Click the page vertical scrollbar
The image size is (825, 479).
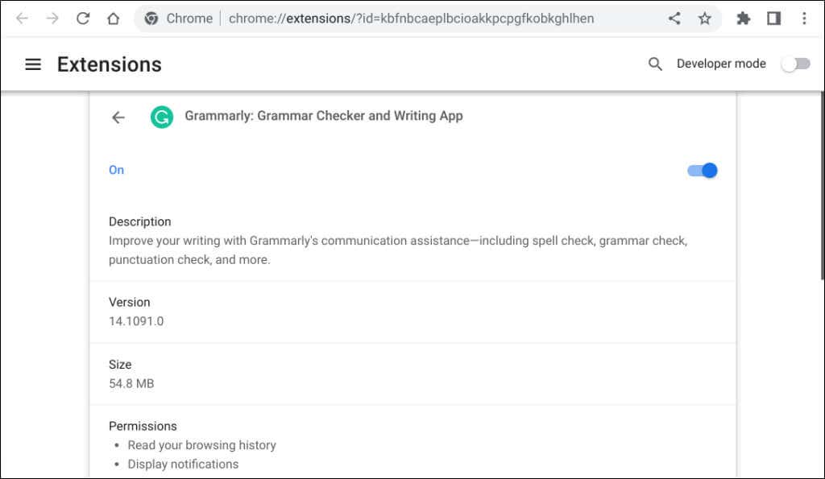(822, 186)
